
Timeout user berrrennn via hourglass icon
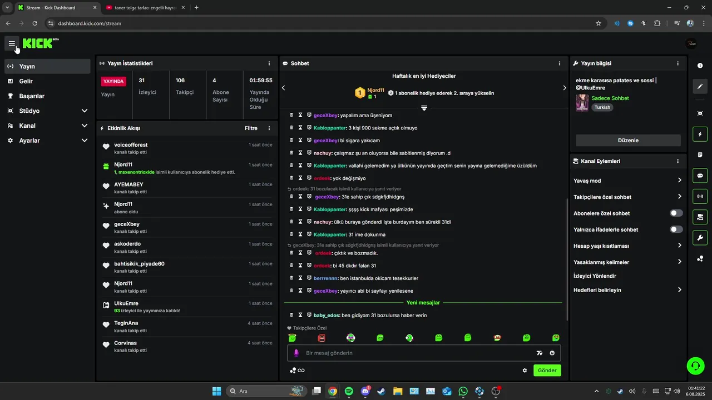[x=300, y=278]
